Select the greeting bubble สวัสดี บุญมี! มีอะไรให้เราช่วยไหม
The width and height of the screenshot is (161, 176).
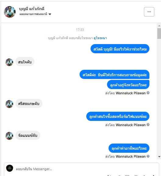120,49
